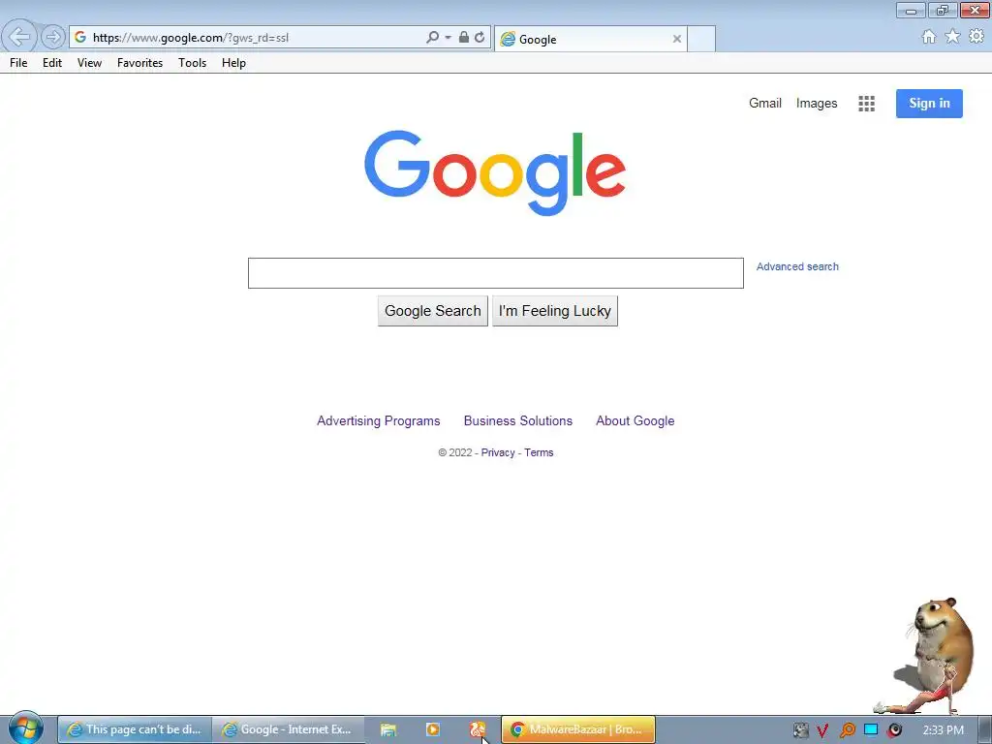
Task: Expand the address bar autocomplete dropdown arrow
Action: pyautogui.click(x=448, y=38)
